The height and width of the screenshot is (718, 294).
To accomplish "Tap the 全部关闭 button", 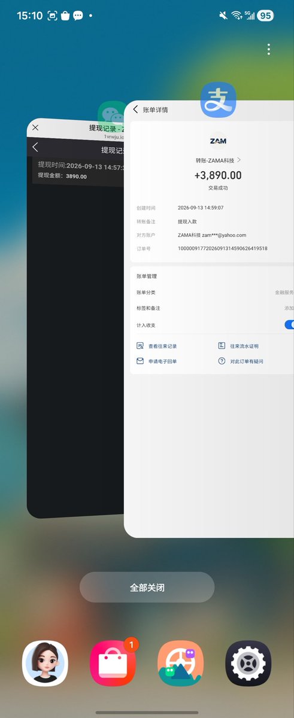I will pos(147,587).
